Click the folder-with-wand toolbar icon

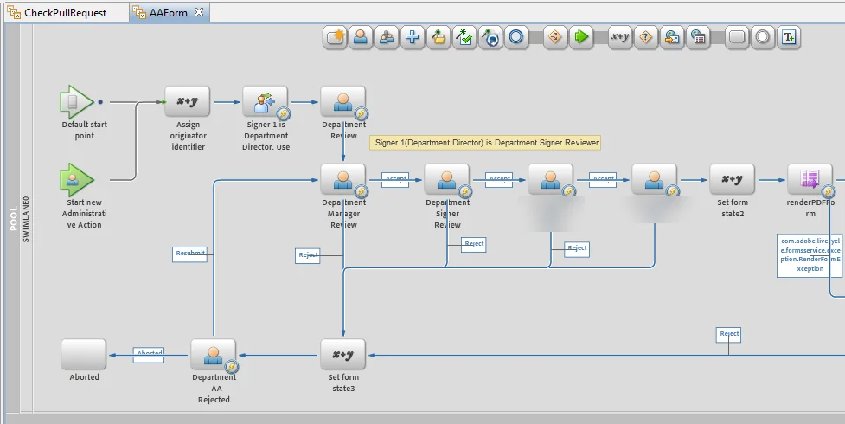coord(439,37)
